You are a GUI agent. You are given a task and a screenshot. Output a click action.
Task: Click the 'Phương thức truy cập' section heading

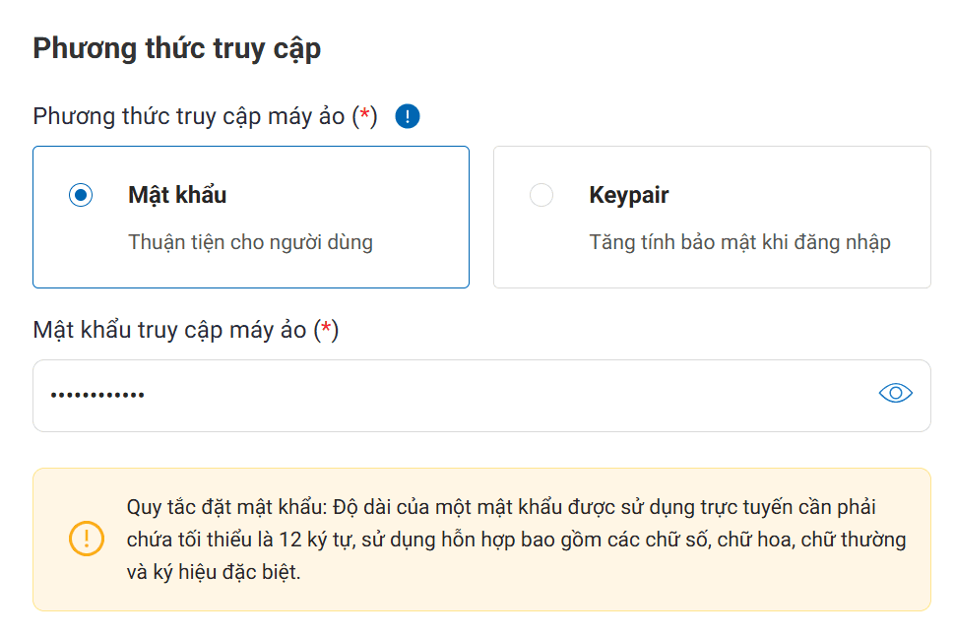click(177, 48)
